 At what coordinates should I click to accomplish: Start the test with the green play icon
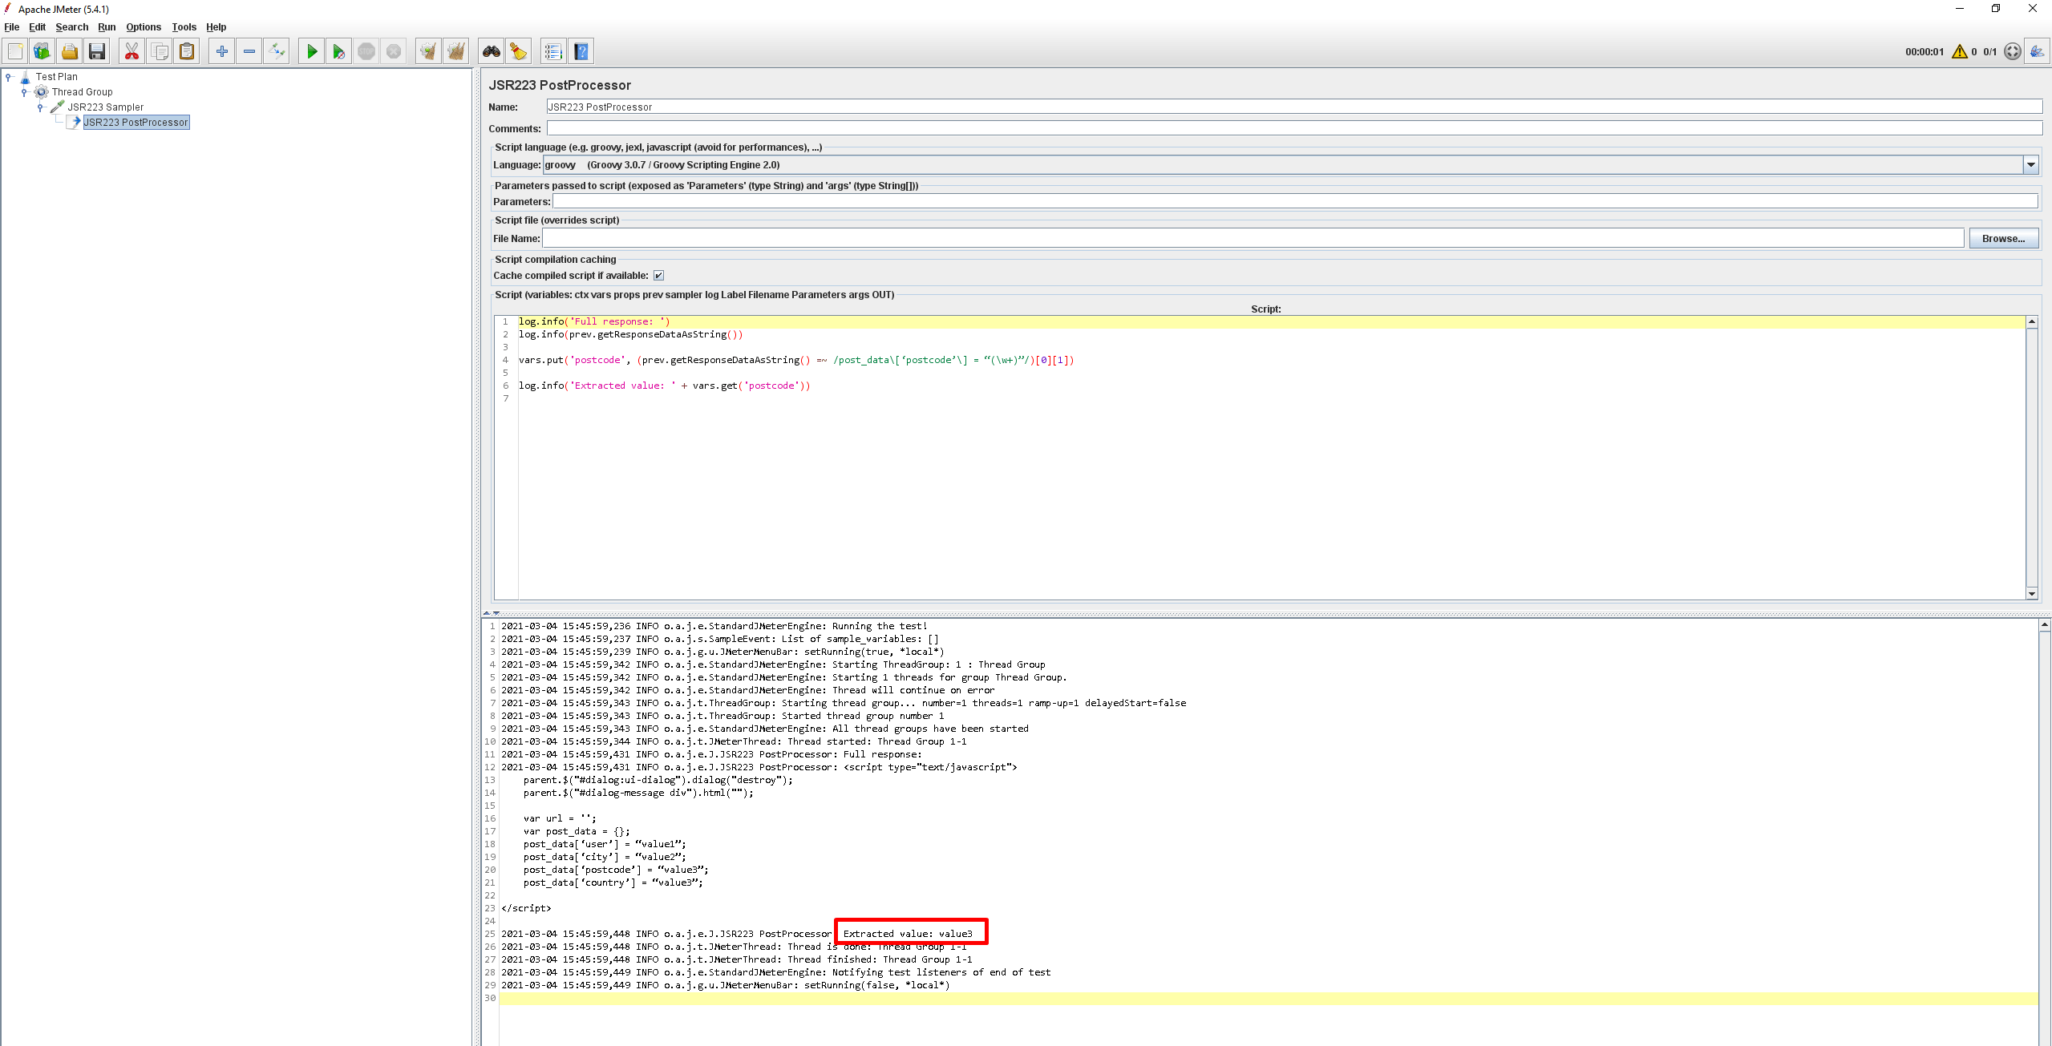click(312, 50)
